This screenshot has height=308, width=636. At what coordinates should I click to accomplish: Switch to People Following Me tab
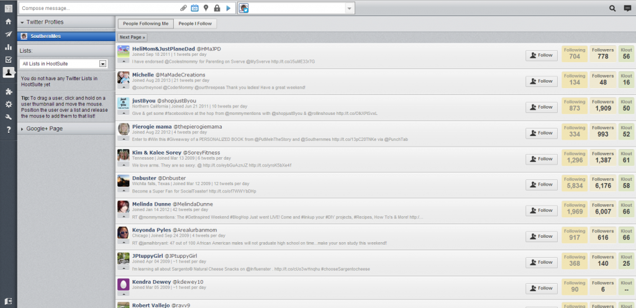(x=145, y=24)
